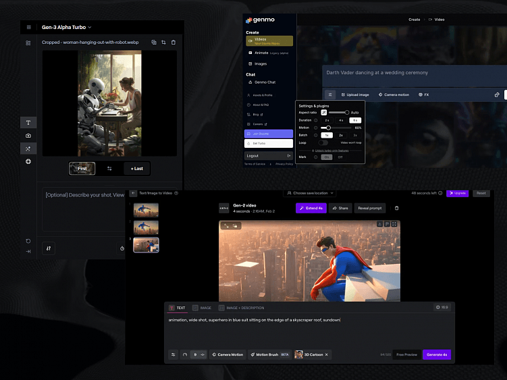Set Duration to 4 s
Screen dimensions: 507x380
[341, 120]
